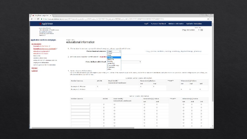Image resolution: width=247 pixels, height=139 pixels.
Task: Bookmark this page with the star icon
Action: click(x=208, y=19)
